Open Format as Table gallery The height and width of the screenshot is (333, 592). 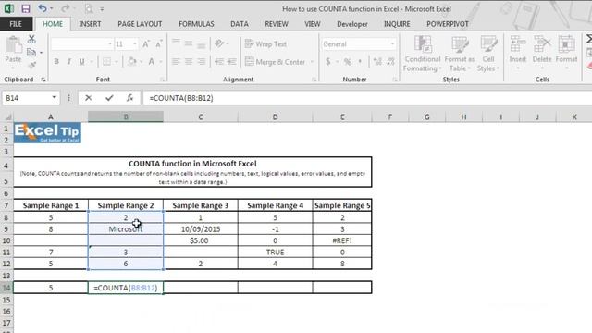point(460,54)
